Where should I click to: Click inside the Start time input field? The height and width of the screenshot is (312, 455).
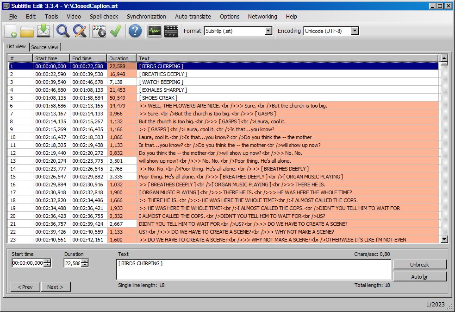click(x=28, y=263)
